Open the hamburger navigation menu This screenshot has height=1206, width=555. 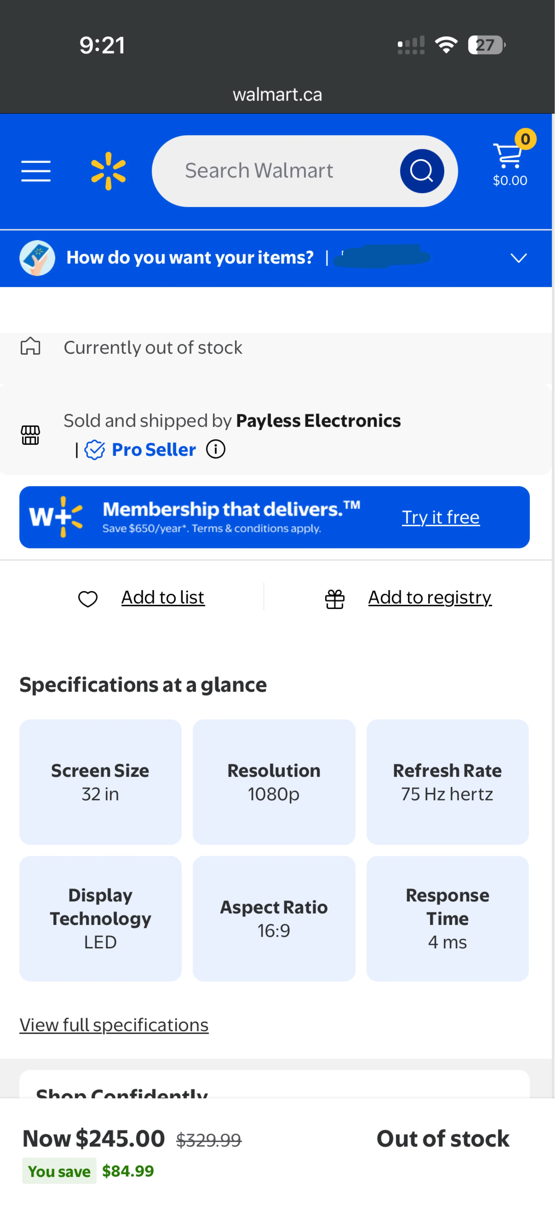click(x=36, y=171)
